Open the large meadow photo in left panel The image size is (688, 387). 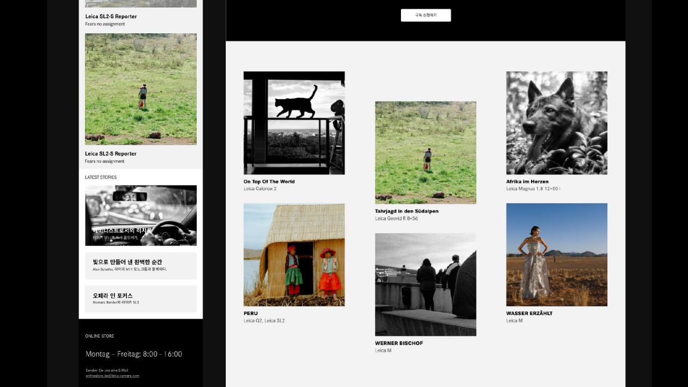click(141, 89)
